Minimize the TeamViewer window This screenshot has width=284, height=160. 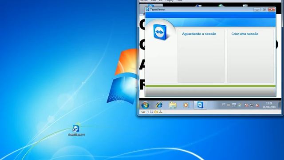pos(257,9)
